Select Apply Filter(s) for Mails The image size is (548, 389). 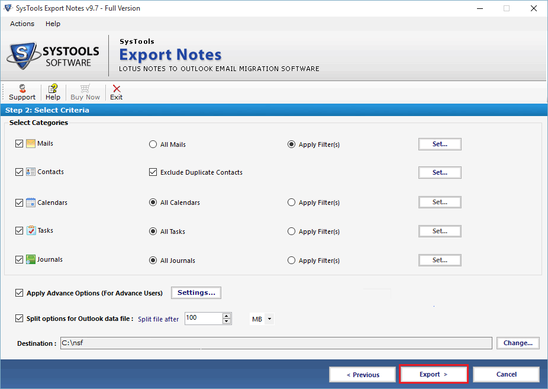pos(291,144)
